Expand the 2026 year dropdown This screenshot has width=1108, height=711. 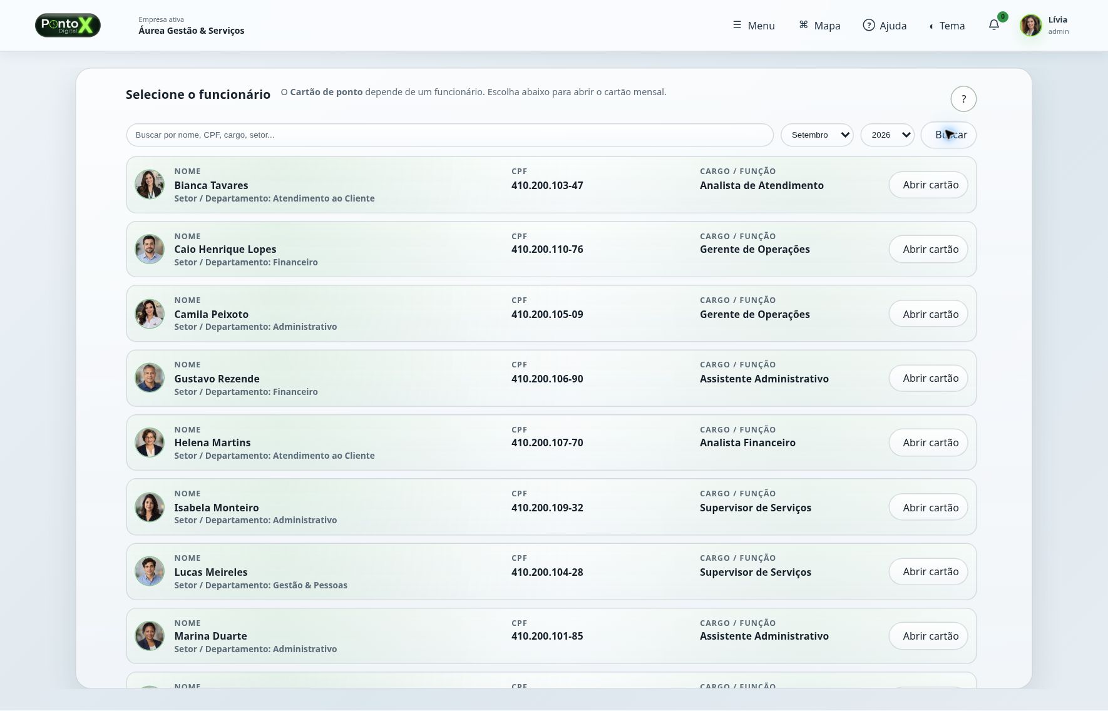pyautogui.click(x=888, y=135)
